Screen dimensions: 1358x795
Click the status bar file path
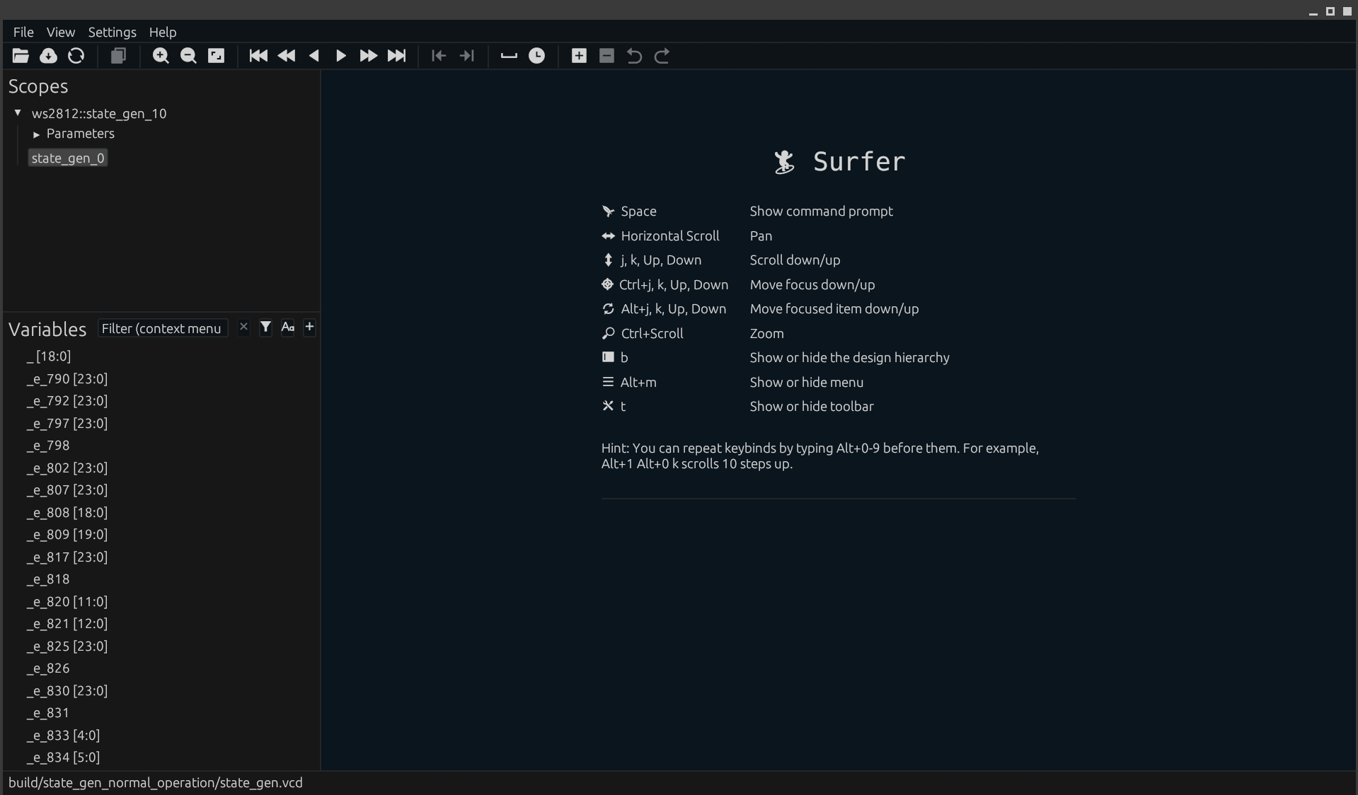[156, 783]
